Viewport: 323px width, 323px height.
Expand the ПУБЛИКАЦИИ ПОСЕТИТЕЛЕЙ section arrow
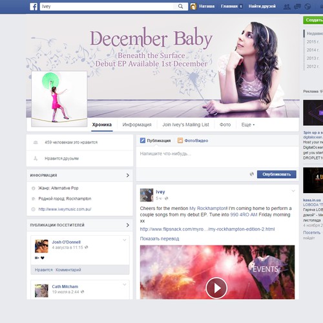(128, 225)
